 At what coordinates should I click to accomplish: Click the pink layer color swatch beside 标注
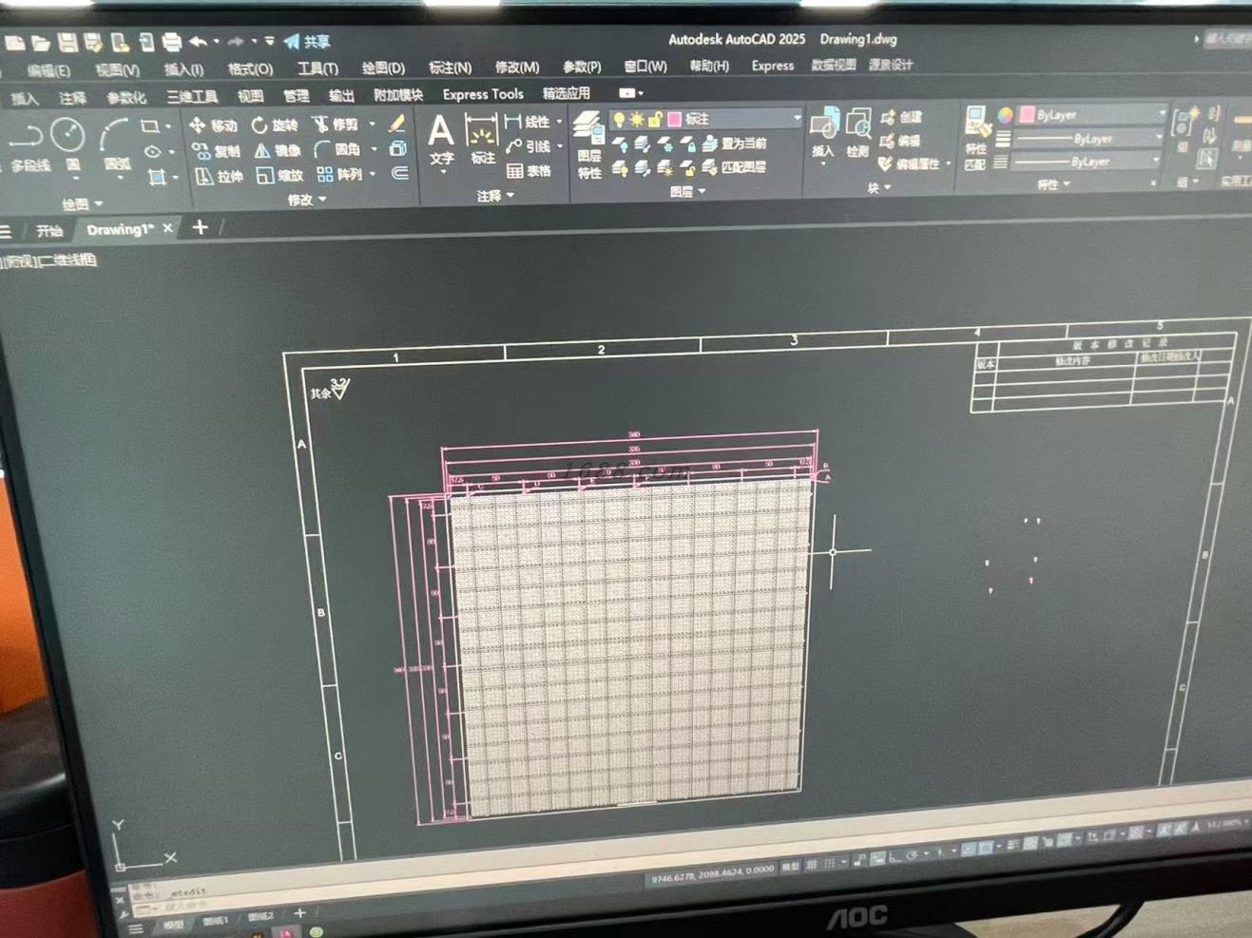pos(675,119)
